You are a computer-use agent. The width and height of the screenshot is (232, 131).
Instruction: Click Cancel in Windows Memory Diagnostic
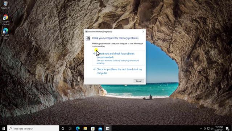[138, 81]
